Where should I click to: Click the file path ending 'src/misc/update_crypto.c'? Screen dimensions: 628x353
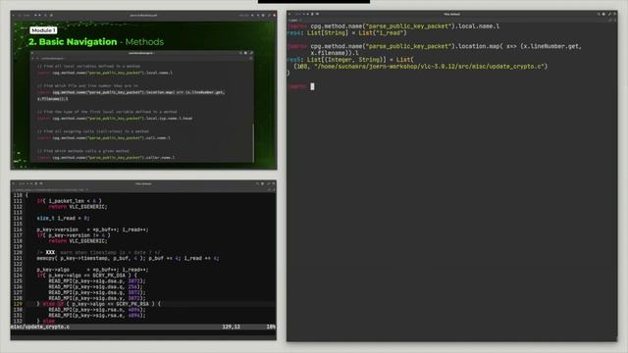[x=431, y=67]
